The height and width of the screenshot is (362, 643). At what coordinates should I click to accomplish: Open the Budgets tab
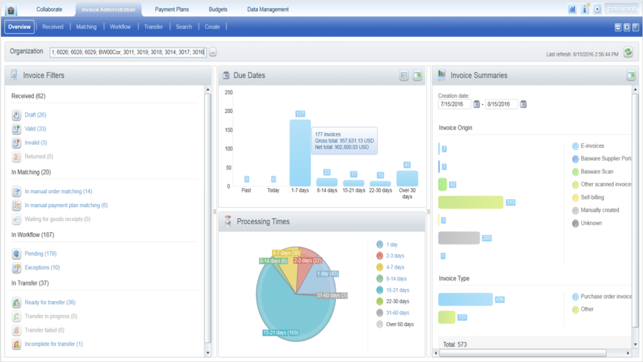click(218, 9)
